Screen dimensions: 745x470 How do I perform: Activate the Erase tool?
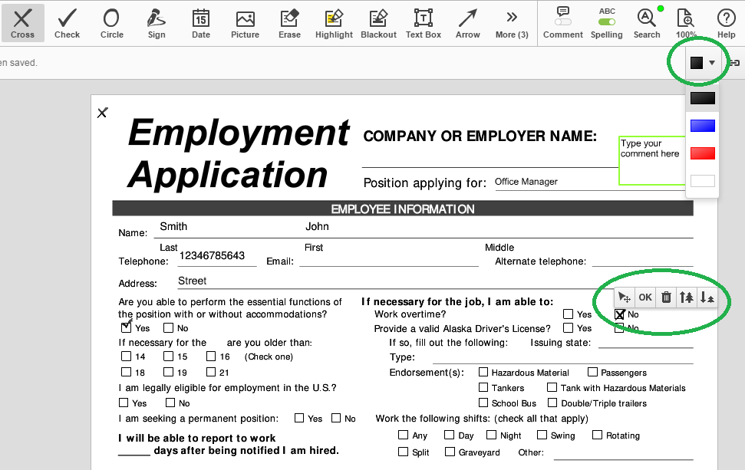tap(290, 23)
